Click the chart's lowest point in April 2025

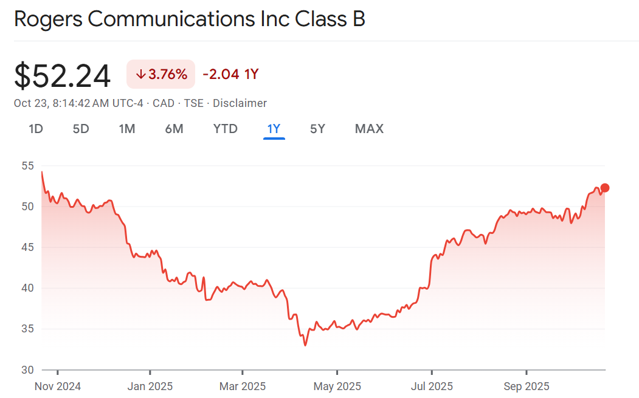pyautogui.click(x=305, y=345)
